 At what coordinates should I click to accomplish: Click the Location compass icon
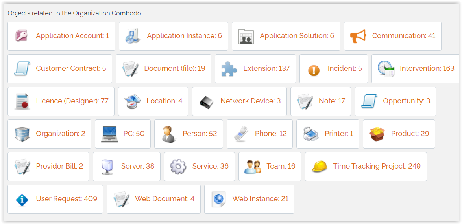pos(132,101)
